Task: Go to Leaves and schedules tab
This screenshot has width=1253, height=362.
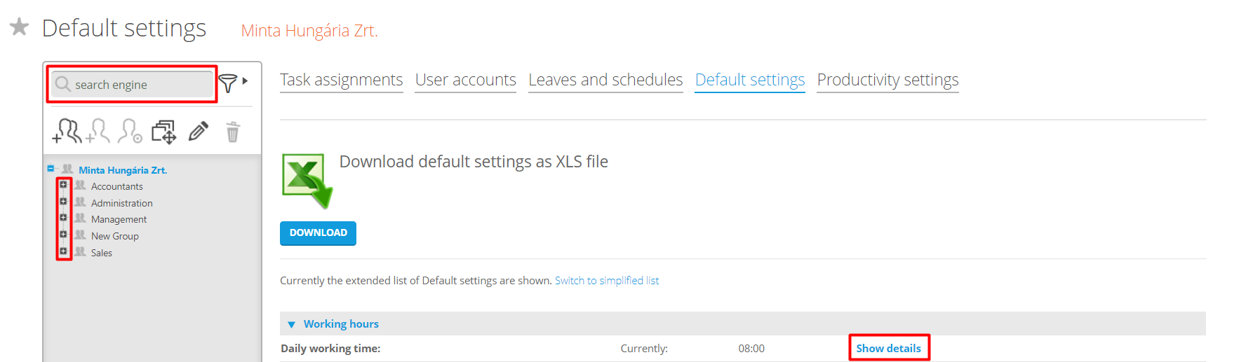Action: 605,80
